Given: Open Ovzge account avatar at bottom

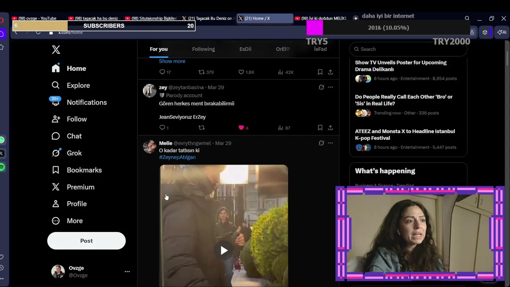Looking at the screenshot, I should tap(58, 271).
